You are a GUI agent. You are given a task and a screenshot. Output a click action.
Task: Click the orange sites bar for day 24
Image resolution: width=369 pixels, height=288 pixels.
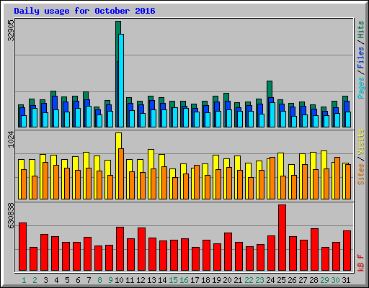click(x=272, y=178)
